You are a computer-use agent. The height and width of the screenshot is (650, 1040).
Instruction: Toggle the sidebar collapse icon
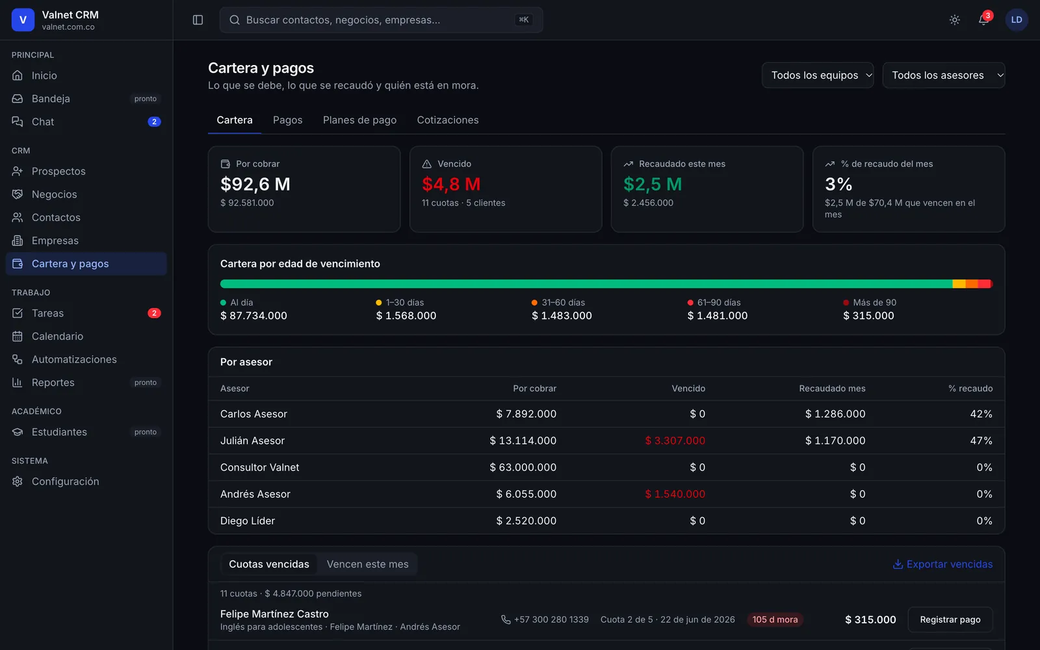point(198,20)
